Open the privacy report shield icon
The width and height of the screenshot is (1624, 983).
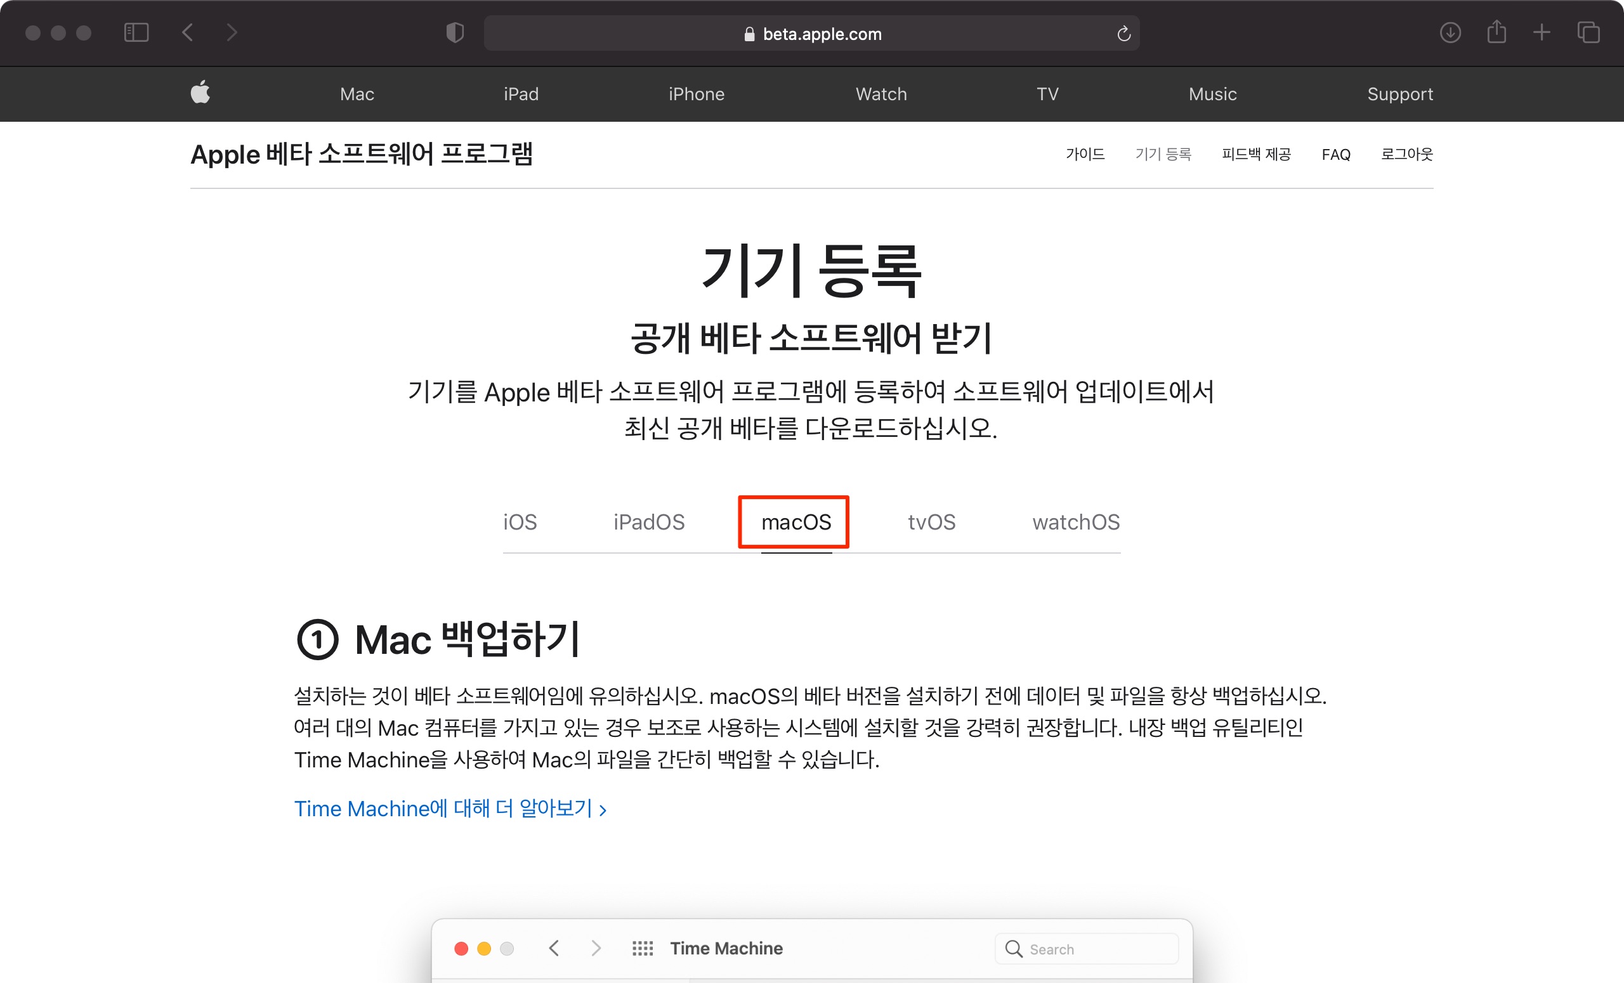coord(455,32)
